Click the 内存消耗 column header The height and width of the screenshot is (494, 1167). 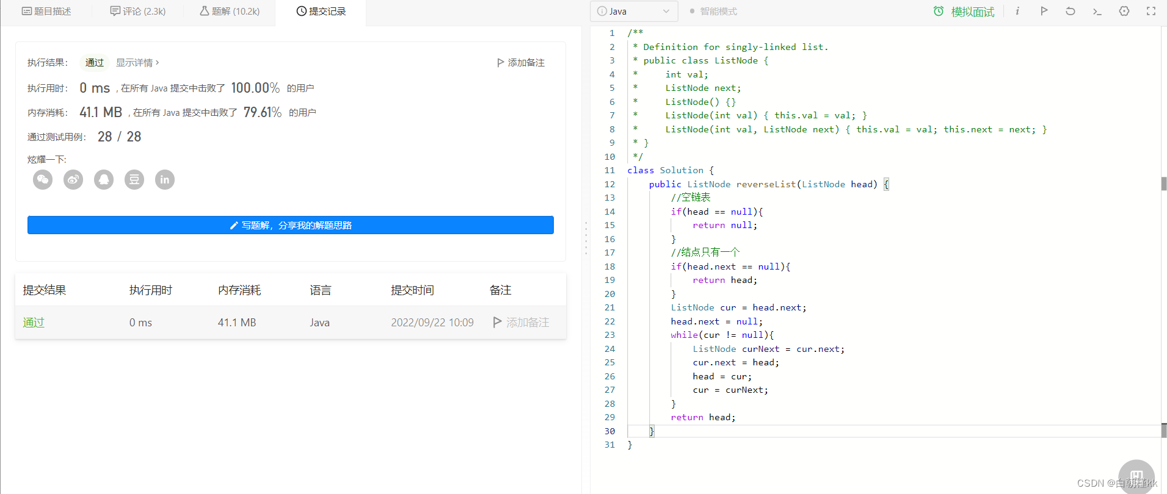[x=239, y=290]
